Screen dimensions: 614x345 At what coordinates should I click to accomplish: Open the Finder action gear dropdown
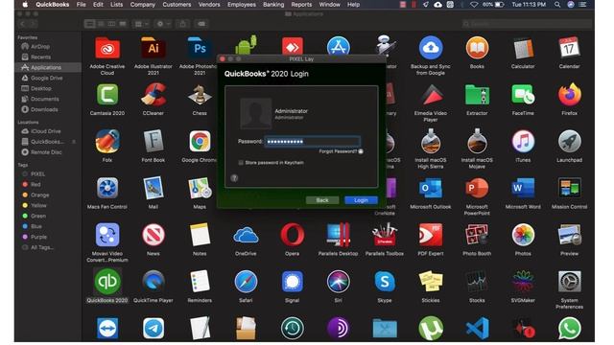pyautogui.click(x=163, y=24)
